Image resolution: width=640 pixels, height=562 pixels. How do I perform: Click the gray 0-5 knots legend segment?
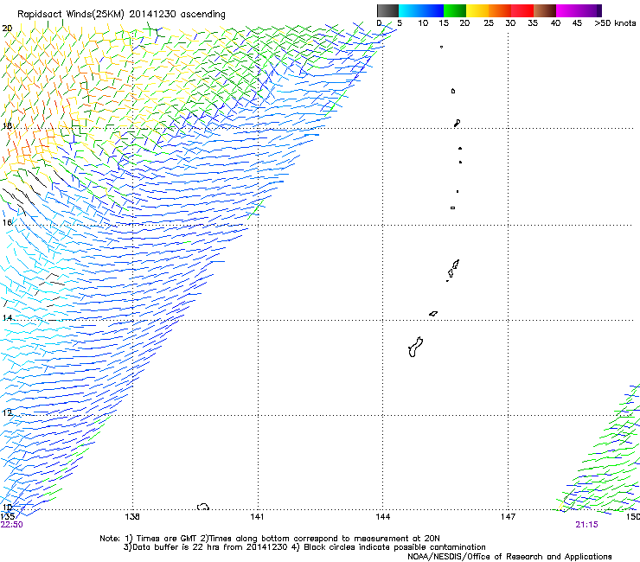[x=387, y=10]
